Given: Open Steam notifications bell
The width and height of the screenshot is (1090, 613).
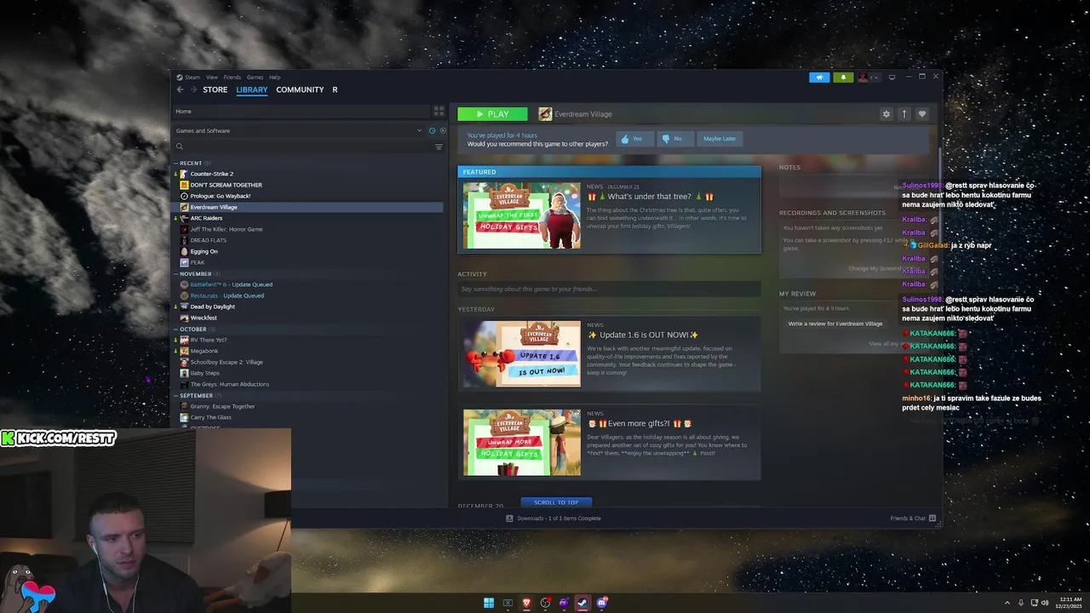Looking at the screenshot, I should tap(843, 77).
